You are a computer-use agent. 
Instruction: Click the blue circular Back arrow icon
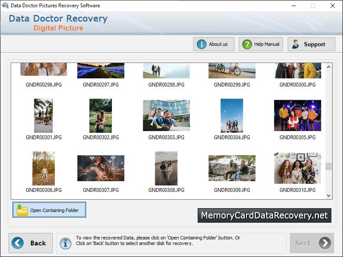17,243
